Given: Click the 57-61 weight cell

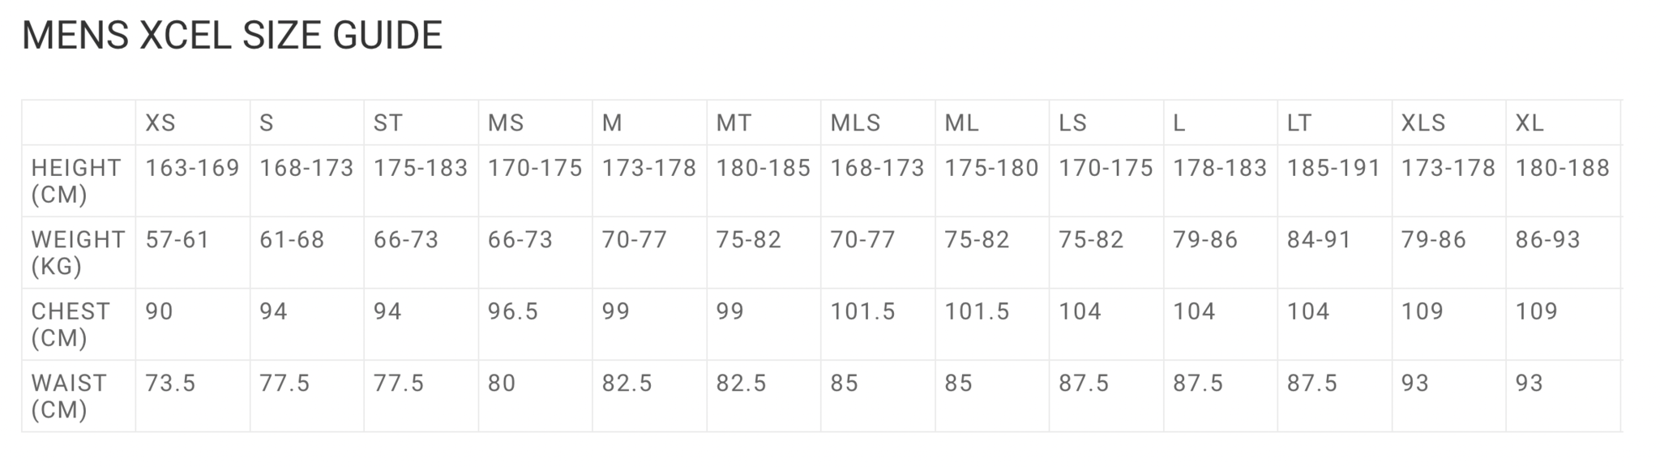Looking at the screenshot, I should (x=178, y=240).
